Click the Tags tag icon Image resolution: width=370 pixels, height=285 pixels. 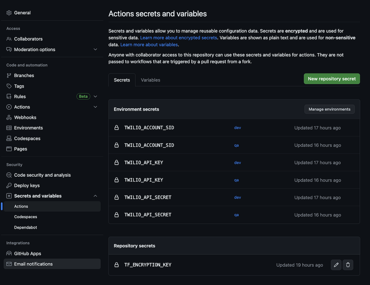pos(9,86)
